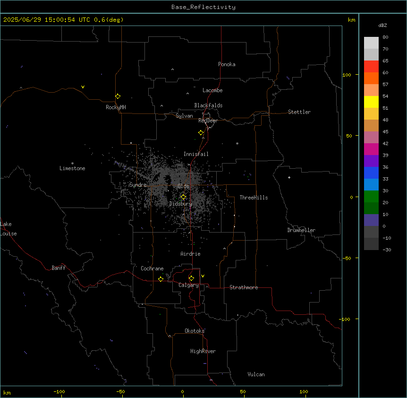Click the 100 tick on vertical km axis
Image resolution: width=407 pixels, height=398 pixels.
[347, 75]
